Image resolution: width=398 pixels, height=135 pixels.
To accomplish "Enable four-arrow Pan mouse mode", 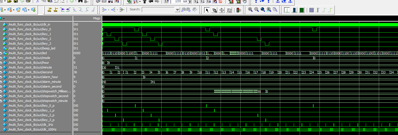I will 222,10.
